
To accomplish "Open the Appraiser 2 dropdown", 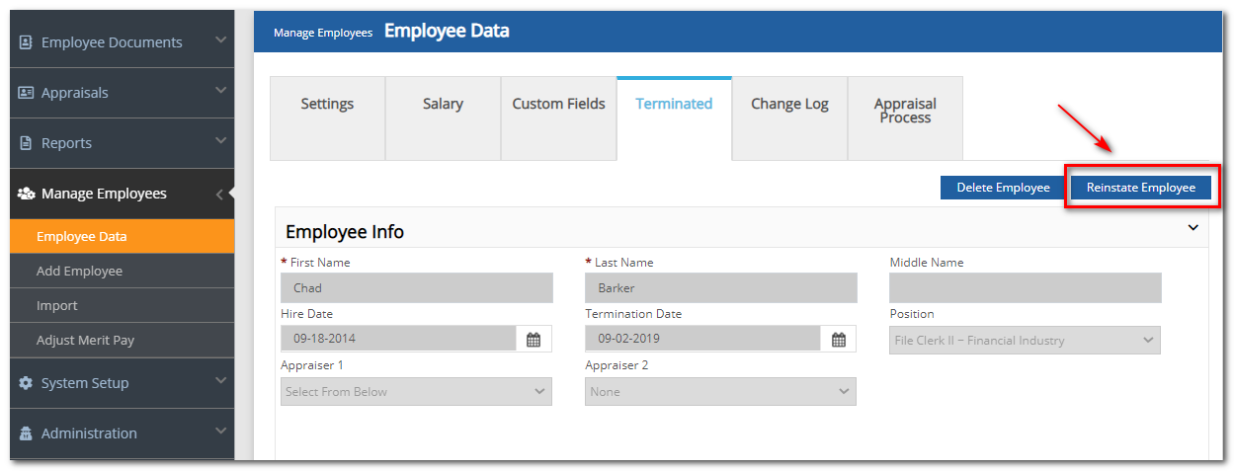I will pyautogui.click(x=720, y=391).
